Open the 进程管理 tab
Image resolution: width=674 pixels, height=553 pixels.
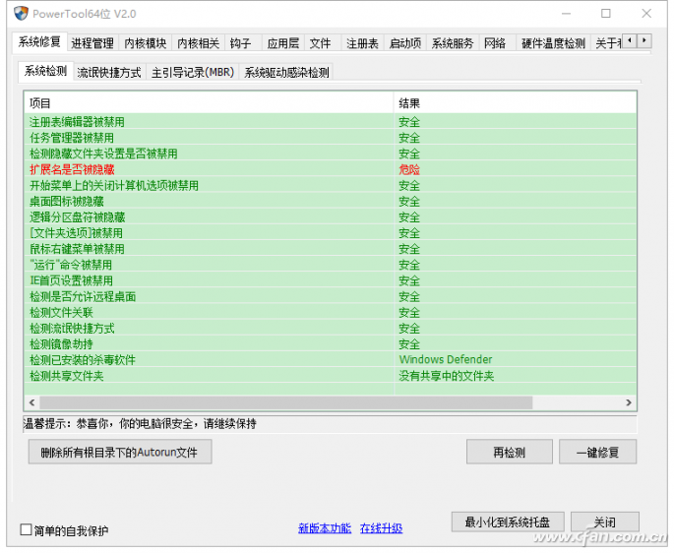(x=92, y=43)
